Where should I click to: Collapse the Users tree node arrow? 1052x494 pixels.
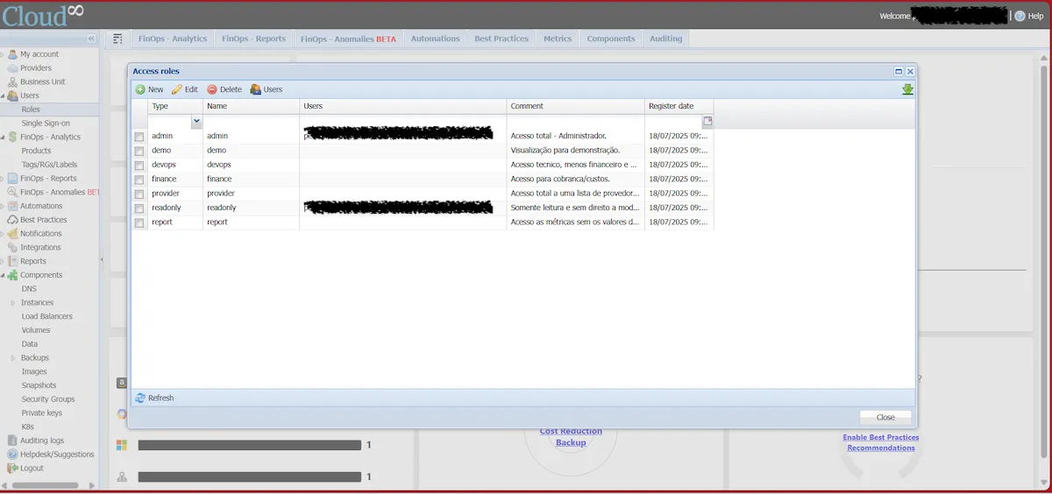point(3,95)
